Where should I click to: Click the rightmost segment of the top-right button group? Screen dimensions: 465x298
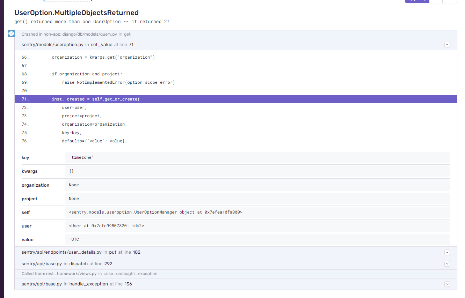click(450, 1)
